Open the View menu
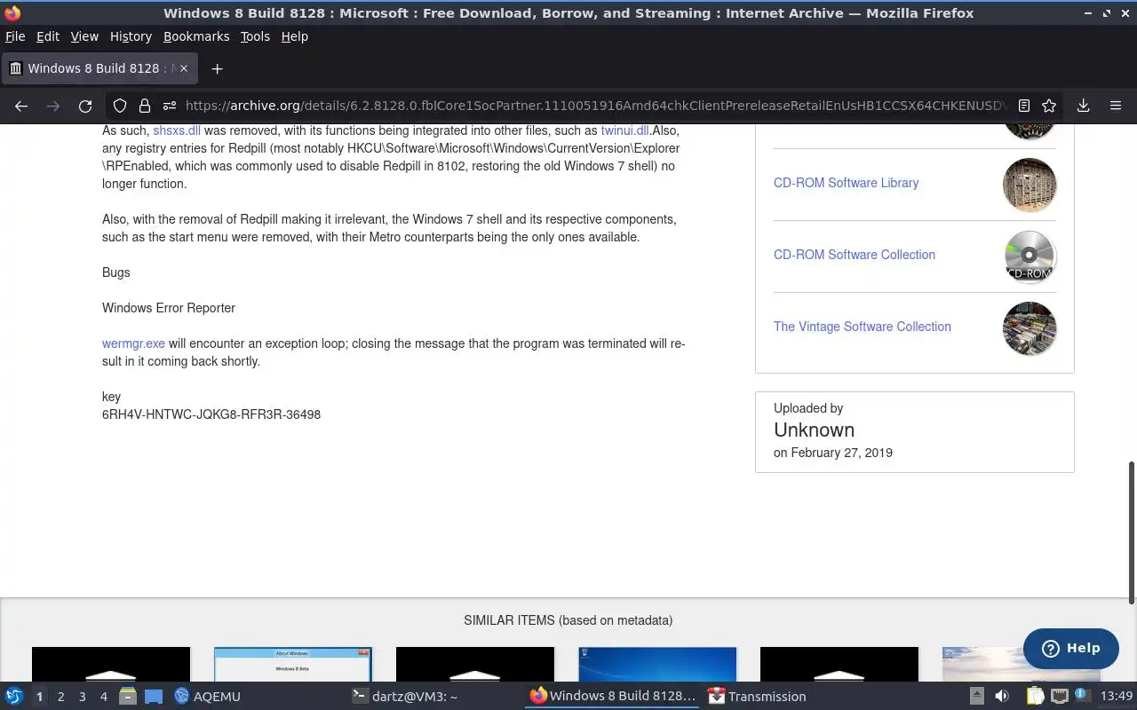This screenshot has height=710, width=1137. coord(84,36)
